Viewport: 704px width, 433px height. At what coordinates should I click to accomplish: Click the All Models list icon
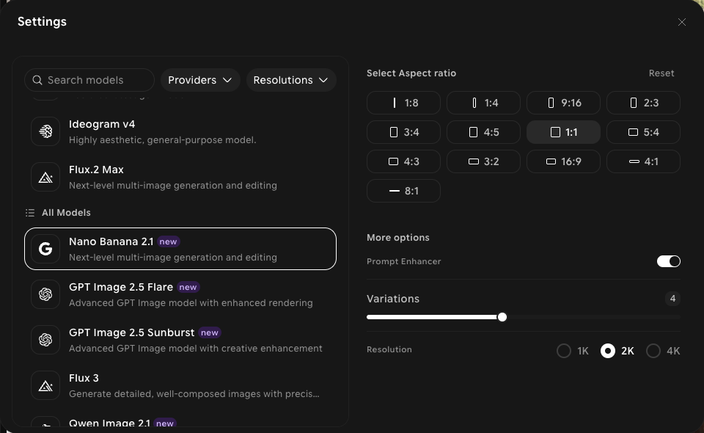tap(30, 212)
